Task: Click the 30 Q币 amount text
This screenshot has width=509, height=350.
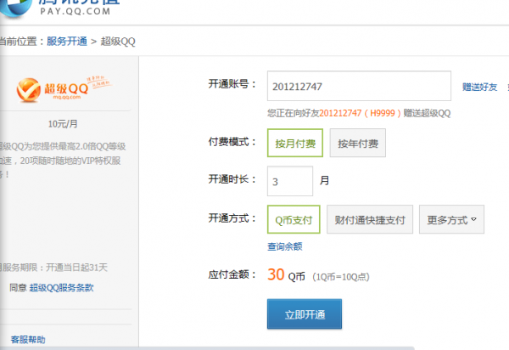Action: tap(286, 275)
